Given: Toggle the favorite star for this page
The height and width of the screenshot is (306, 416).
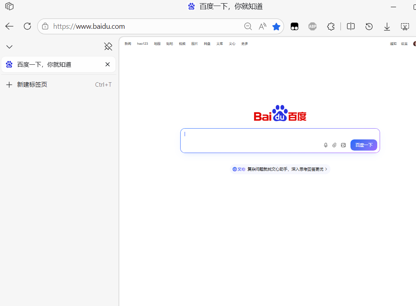Looking at the screenshot, I should click(x=276, y=26).
